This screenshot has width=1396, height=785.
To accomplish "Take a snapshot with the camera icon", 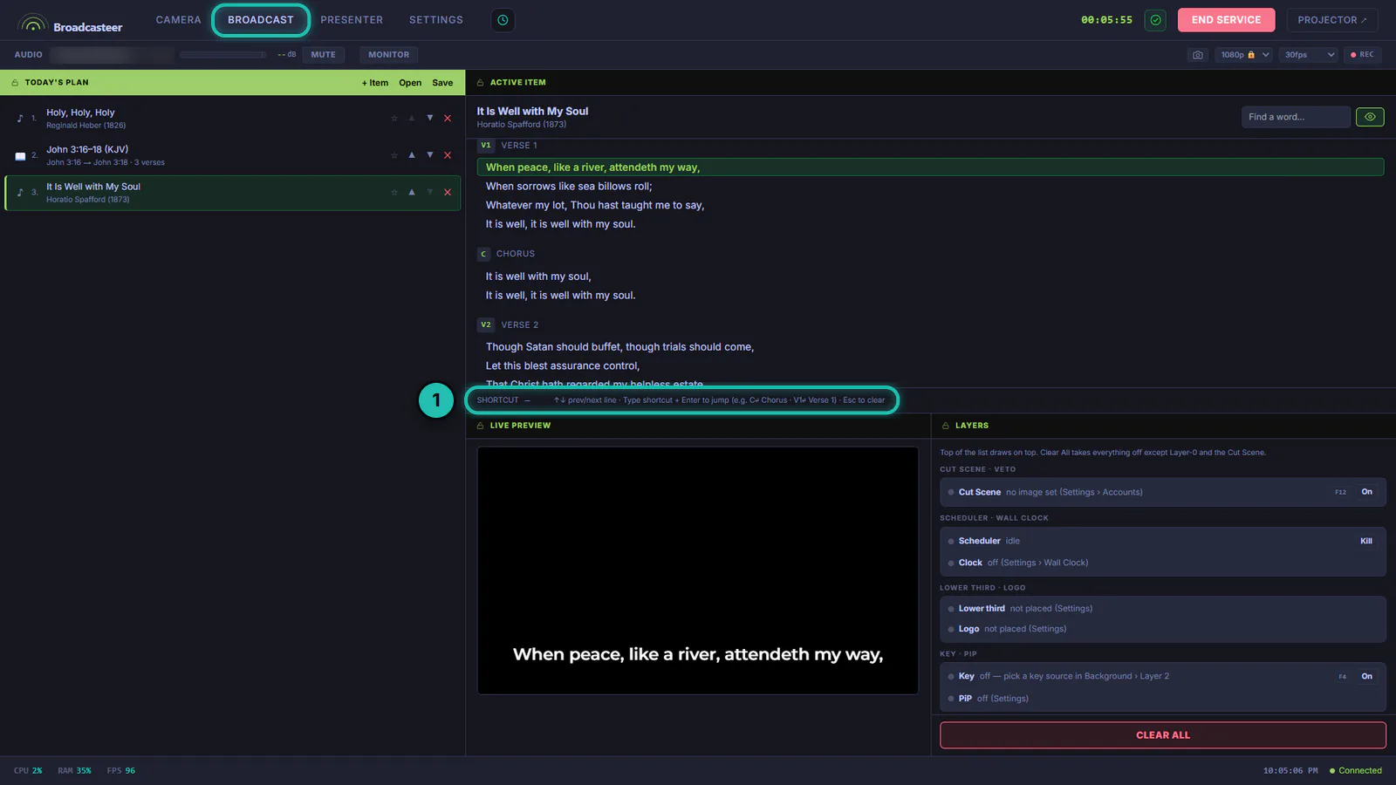I will pyautogui.click(x=1198, y=55).
